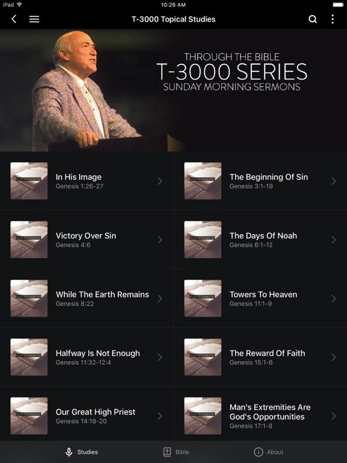This screenshot has height=463, width=347.
Task: Tap the search magnifier icon
Action: tap(313, 19)
